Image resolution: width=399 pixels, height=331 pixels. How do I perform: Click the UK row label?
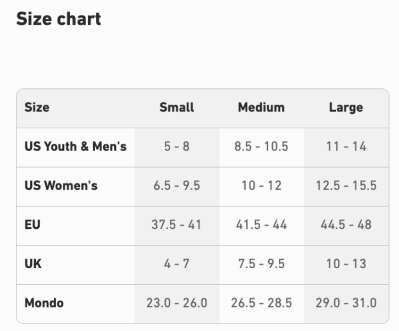[x=33, y=264]
